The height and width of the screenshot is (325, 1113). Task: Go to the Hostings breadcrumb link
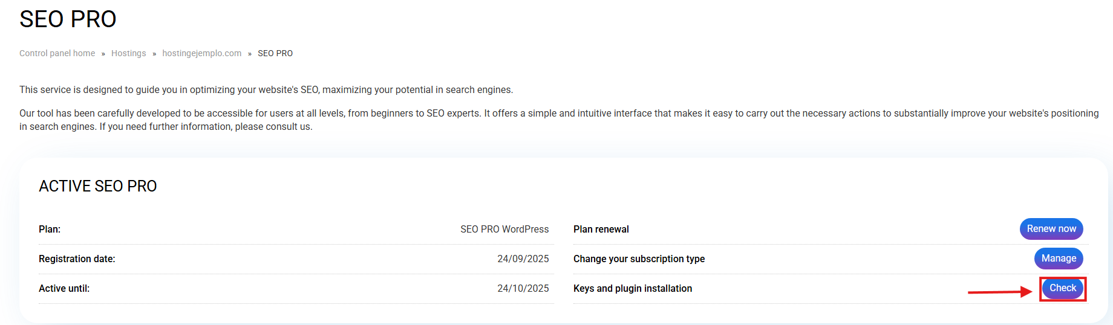coord(128,53)
